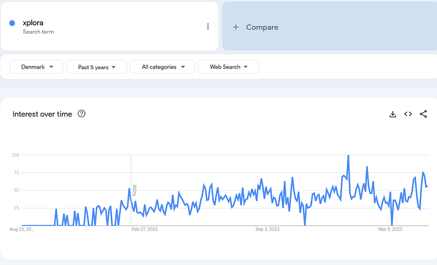Click the help icon beside Interest over time
This screenshot has width=437, height=265.
click(x=82, y=114)
